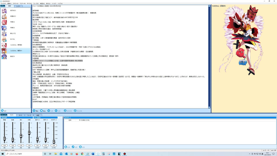Image resolution: width=277 pixels, height=156 pixels.
Task: Switch to the 単語 tuning tab
Action: coord(38,115)
